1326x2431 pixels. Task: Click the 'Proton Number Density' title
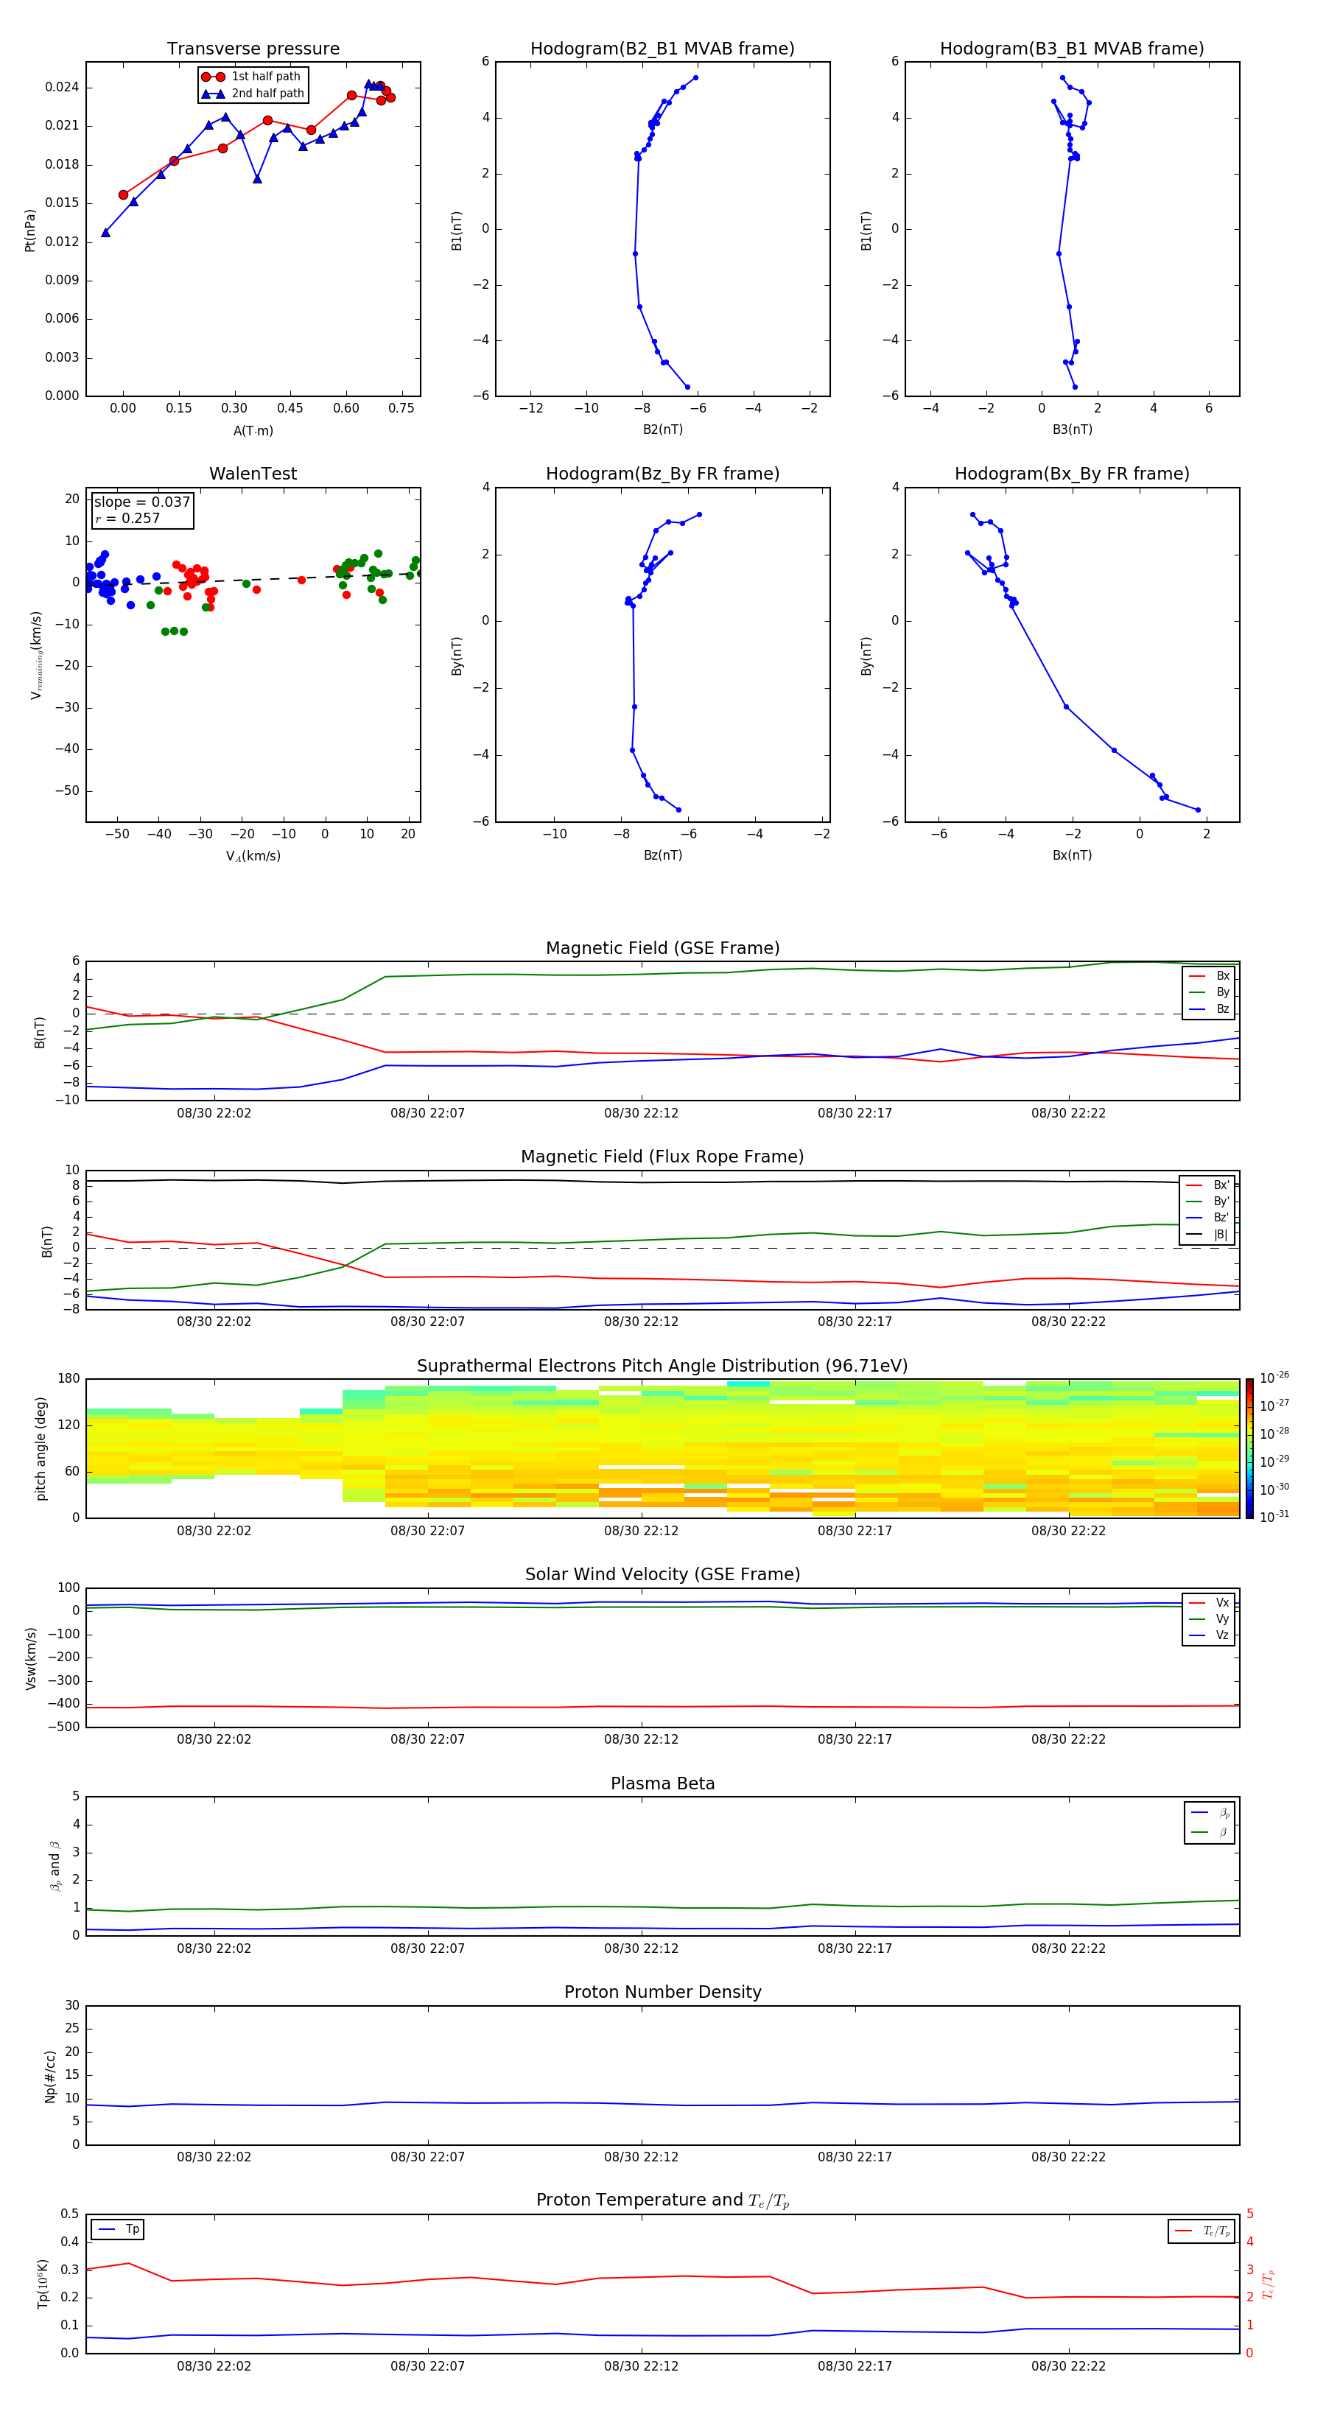[x=662, y=1992]
